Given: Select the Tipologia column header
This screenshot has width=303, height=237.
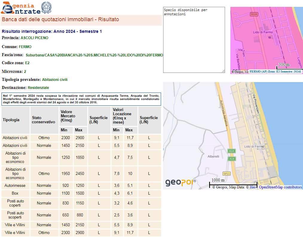Looking at the screenshot, I should coord(11,120).
